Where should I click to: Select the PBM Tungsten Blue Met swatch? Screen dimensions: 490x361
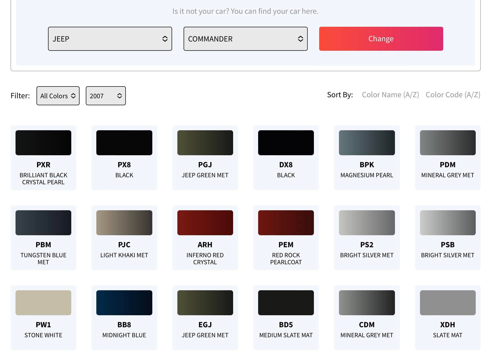pyautogui.click(x=43, y=223)
